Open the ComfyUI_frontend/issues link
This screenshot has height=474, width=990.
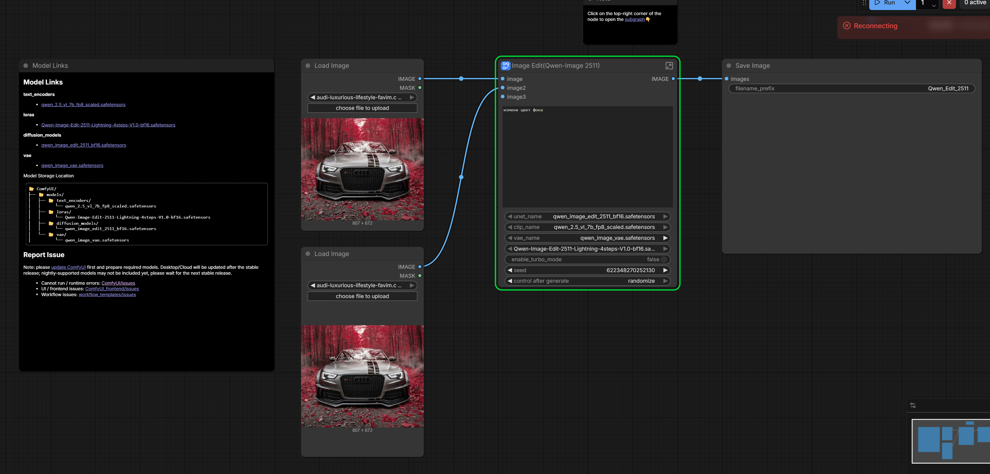click(112, 289)
